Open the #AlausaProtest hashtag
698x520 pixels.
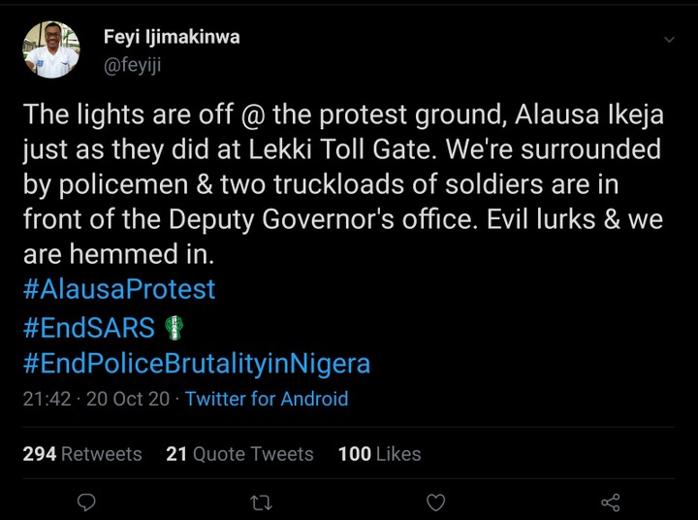click(119, 289)
